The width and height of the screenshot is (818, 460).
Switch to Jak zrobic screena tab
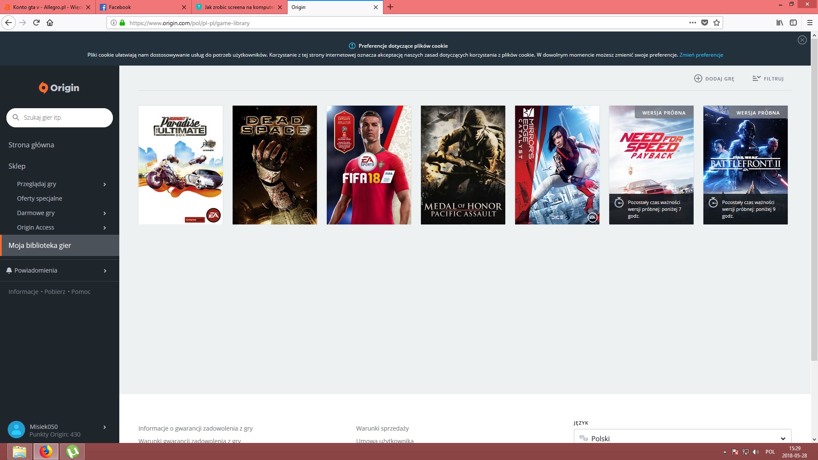pyautogui.click(x=239, y=7)
